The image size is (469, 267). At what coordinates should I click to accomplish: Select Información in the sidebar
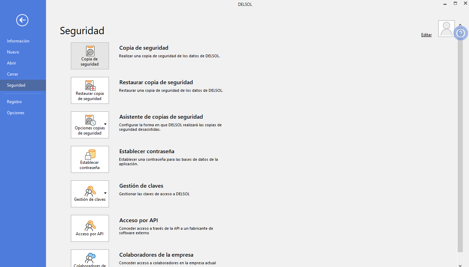[x=23, y=41]
